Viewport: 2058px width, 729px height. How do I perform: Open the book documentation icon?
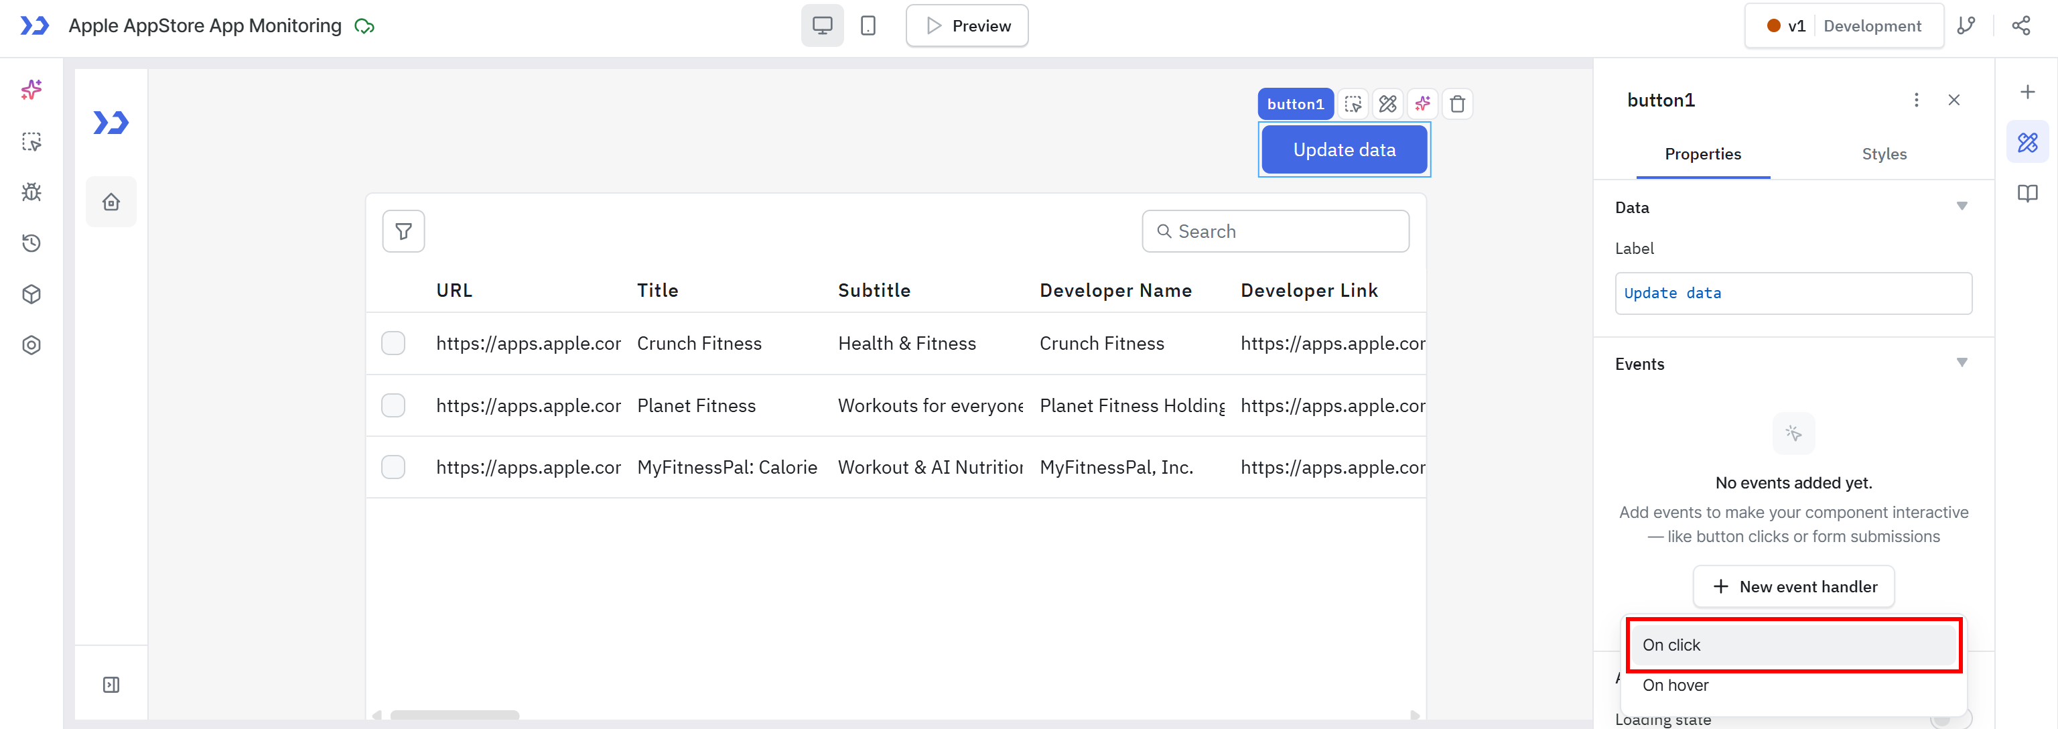(2027, 194)
